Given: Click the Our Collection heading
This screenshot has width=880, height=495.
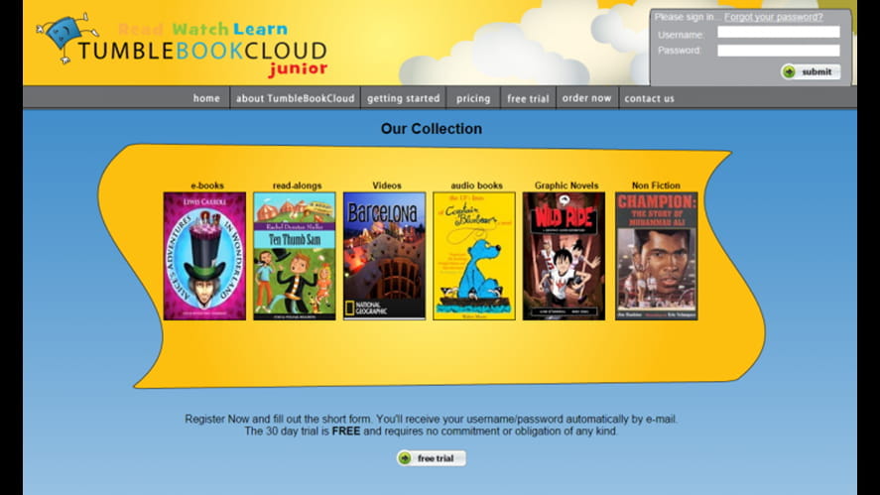Looking at the screenshot, I should pyautogui.click(x=432, y=129).
